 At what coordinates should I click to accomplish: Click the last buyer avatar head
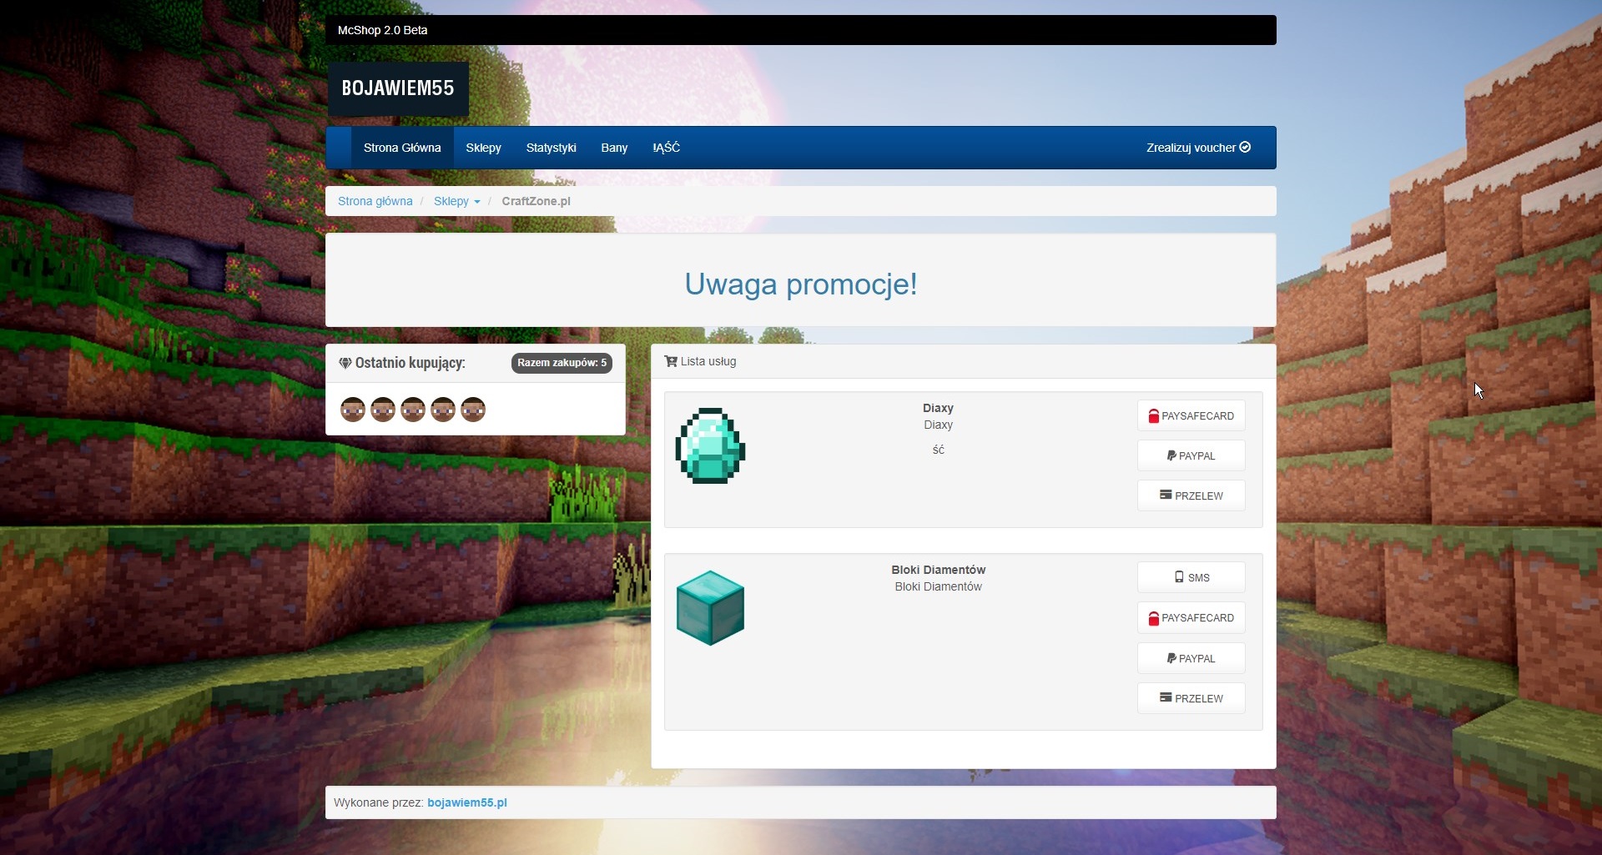[x=473, y=410]
